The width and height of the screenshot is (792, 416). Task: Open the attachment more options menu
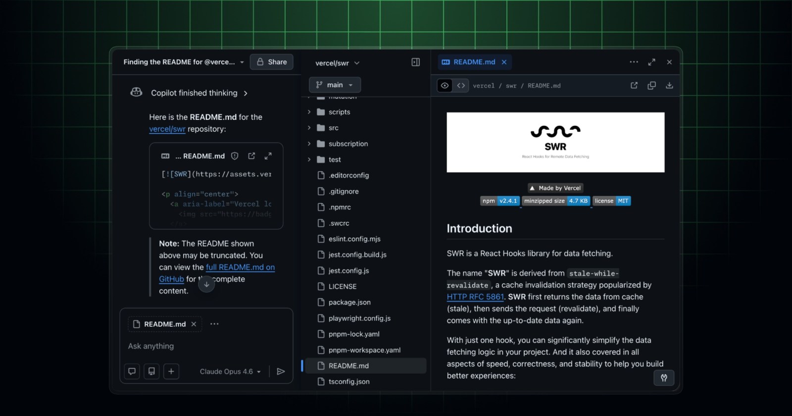pos(214,324)
